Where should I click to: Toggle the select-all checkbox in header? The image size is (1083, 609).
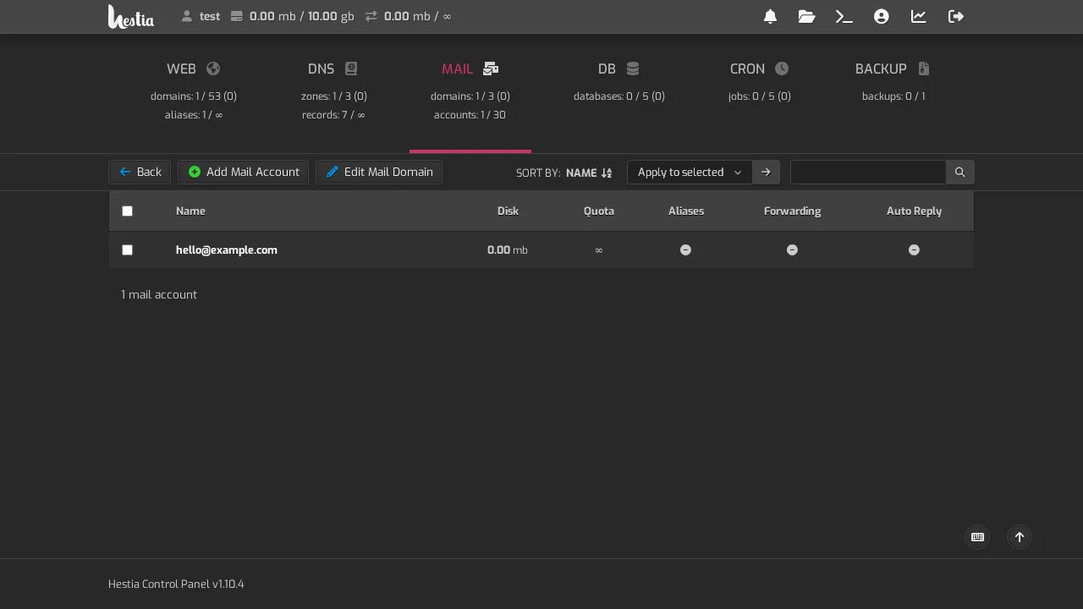point(127,211)
